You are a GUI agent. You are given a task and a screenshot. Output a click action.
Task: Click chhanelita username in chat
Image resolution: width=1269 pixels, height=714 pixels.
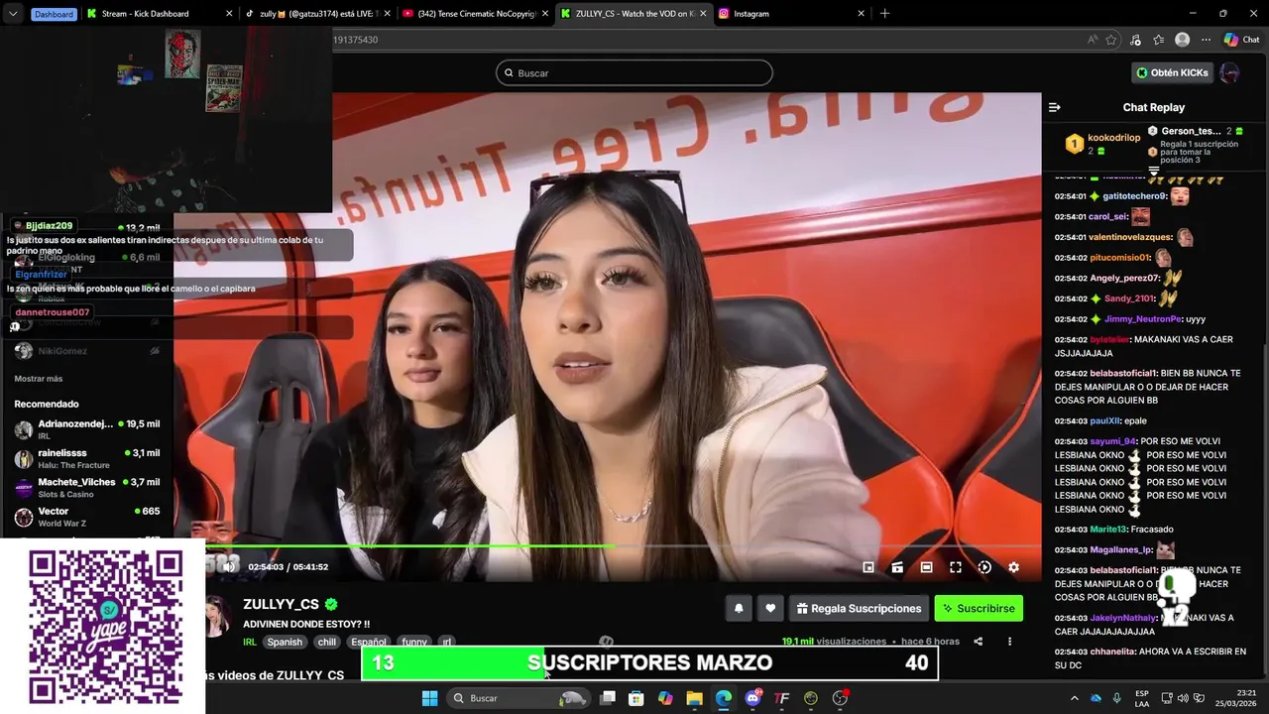tap(1112, 652)
